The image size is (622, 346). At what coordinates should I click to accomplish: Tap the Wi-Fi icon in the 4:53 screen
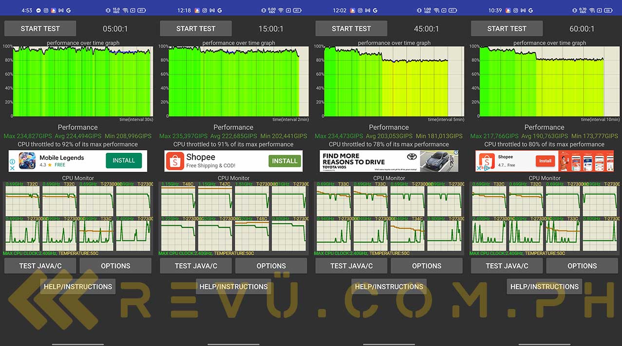pos(126,10)
